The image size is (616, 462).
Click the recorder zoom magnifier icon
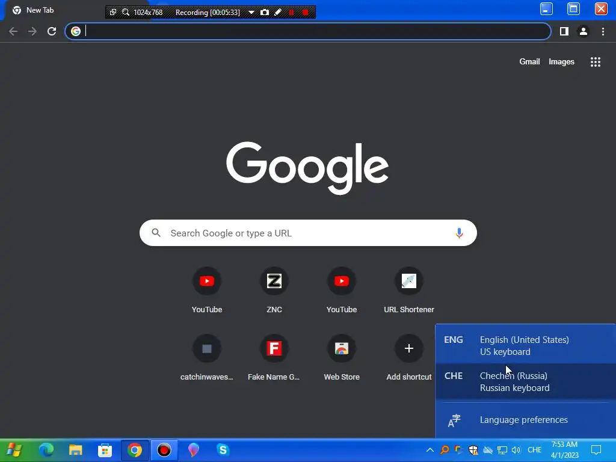point(126,12)
